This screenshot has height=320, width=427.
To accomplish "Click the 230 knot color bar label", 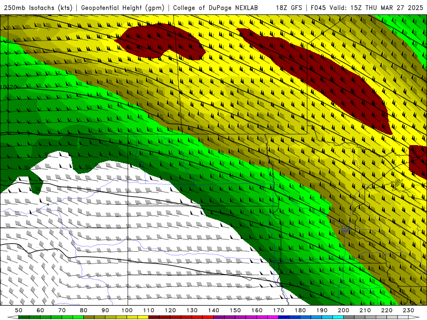I will [x=408, y=310].
